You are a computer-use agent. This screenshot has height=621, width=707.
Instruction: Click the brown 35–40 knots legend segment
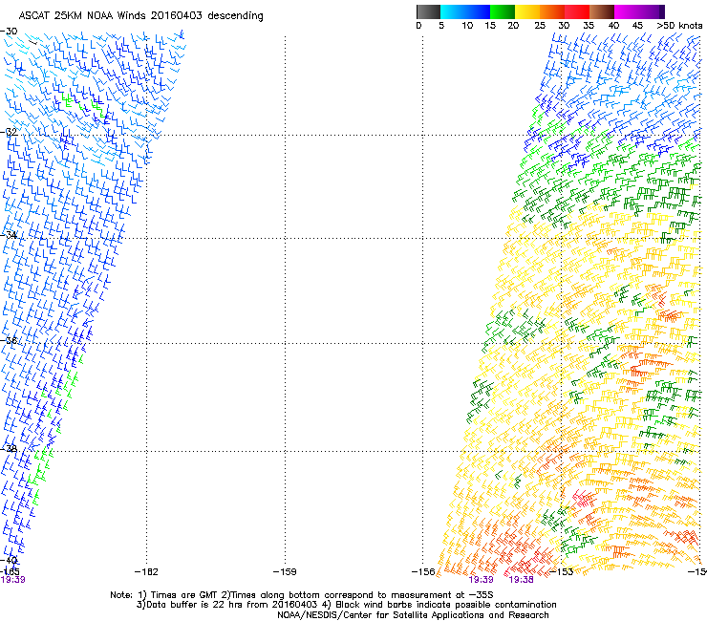602,11
